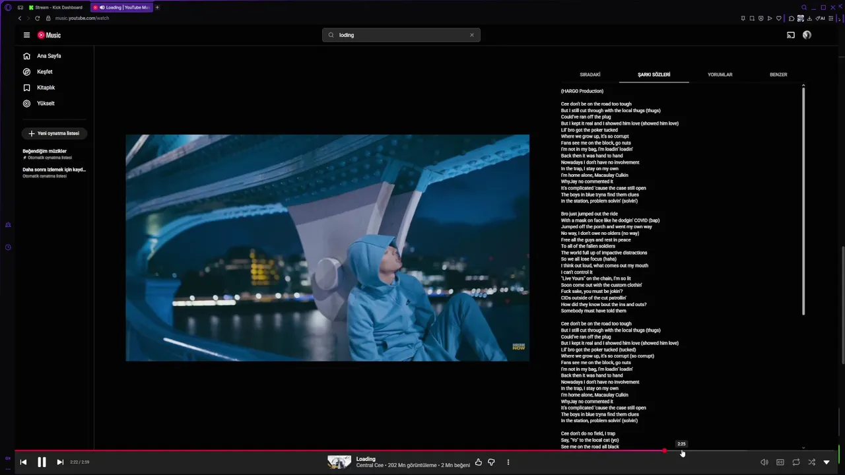Click the lyrics panel scrollbar
Image resolution: width=845 pixels, height=475 pixels.
point(803,201)
